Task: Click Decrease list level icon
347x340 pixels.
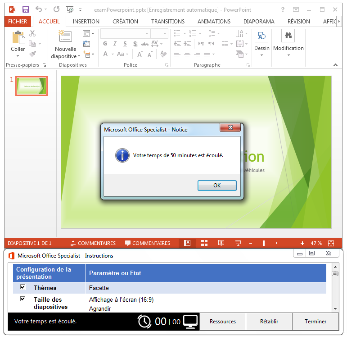Action: click(177, 44)
